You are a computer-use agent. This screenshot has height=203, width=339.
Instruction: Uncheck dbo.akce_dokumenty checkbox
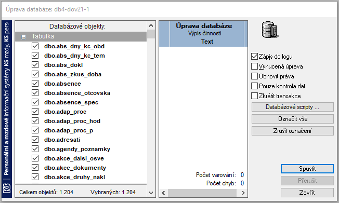35,168
